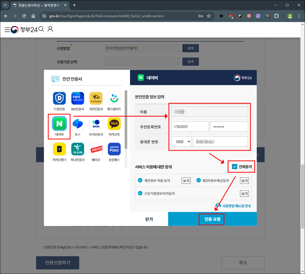This screenshot has width=305, height=274.
Task: Open Chrome three-dot menu
Action: point(299,16)
